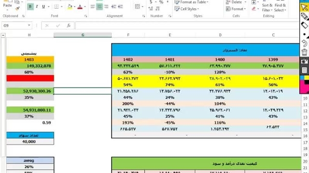Toggle Italic formatting button
Viewport: 309px width, 173px height.
pos(37,7)
